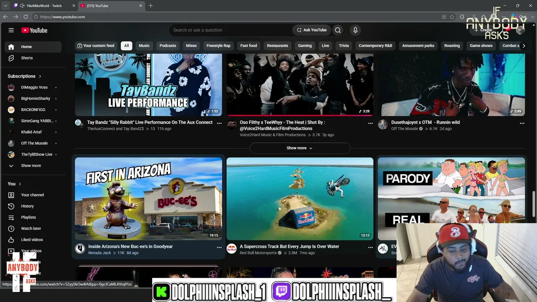The width and height of the screenshot is (537, 302).
Task: Open A Supercross Track video title
Action: point(289,247)
